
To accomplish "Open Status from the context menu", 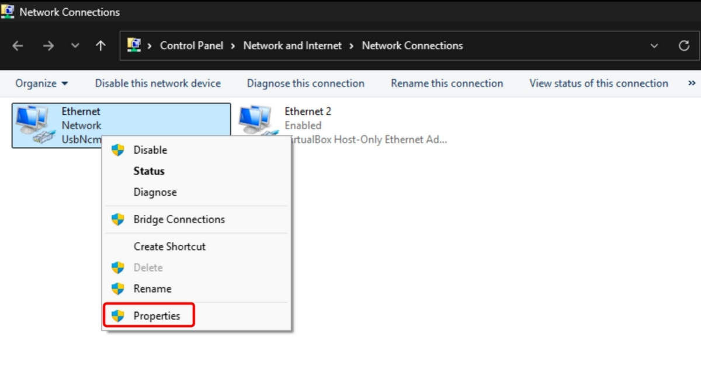I will point(149,171).
